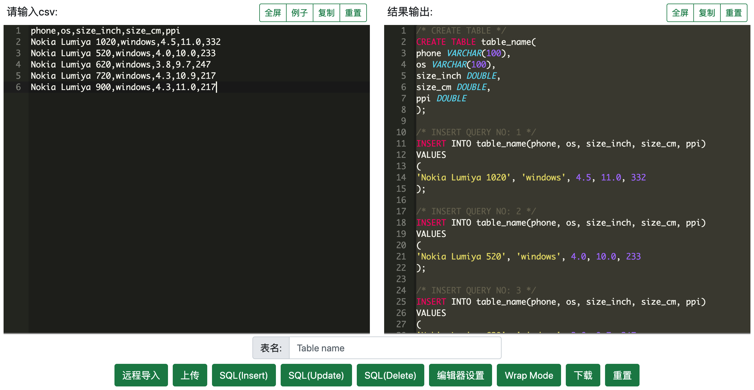Click the 上传 upload button
Image resolution: width=754 pixels, height=390 pixels.
point(190,375)
